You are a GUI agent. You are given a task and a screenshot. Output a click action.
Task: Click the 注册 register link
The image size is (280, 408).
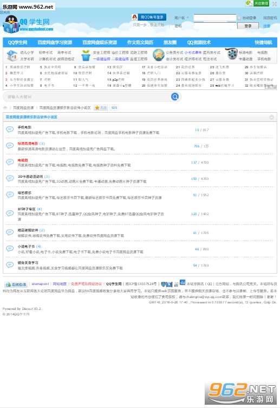coord(266,26)
